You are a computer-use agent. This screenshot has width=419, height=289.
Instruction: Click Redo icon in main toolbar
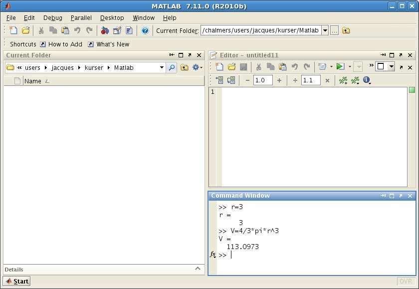click(x=89, y=30)
